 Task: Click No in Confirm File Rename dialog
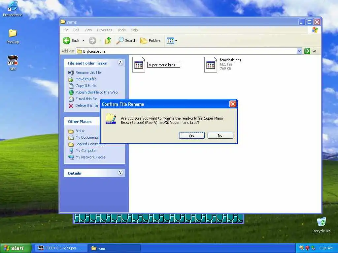tap(220, 135)
